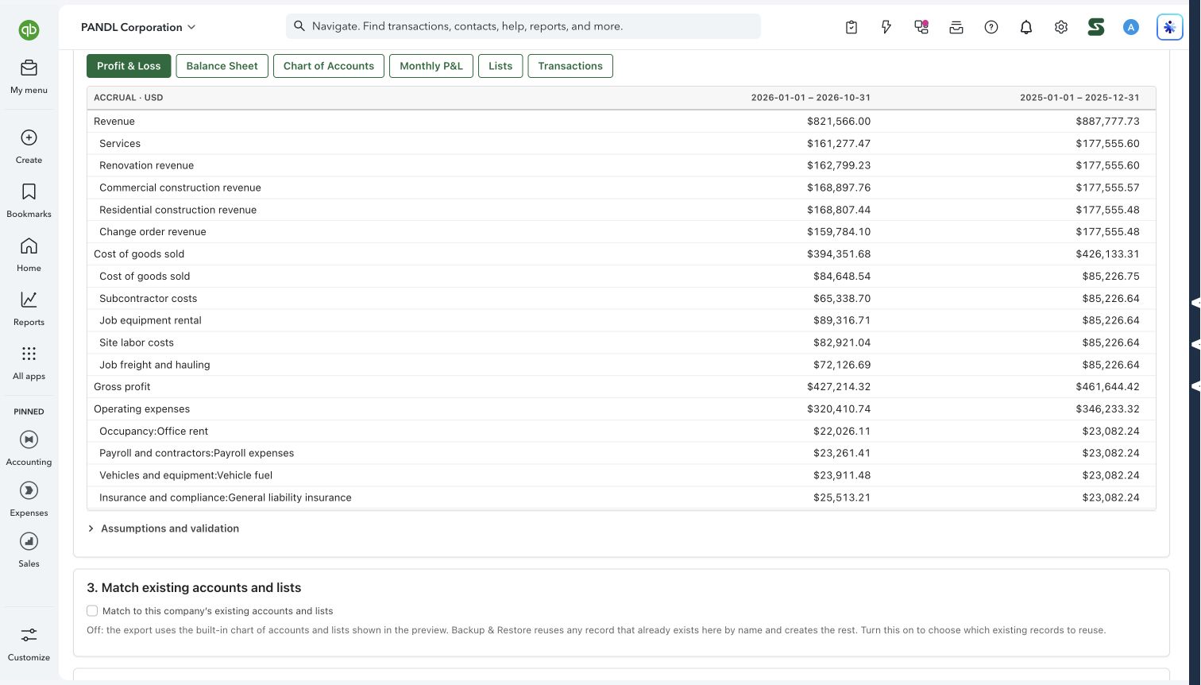Switch to the Profit & Loss tab
Screen dimensions: 1201x685
coord(129,66)
